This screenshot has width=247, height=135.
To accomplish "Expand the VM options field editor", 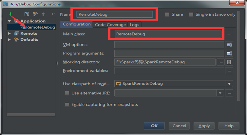I will click(229, 45).
